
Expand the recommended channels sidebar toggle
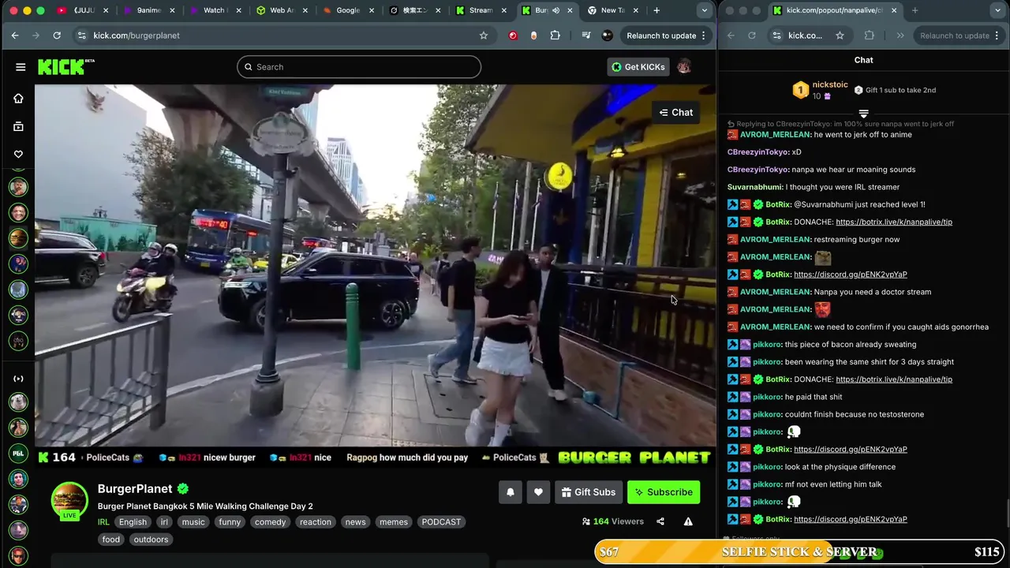[18, 379]
